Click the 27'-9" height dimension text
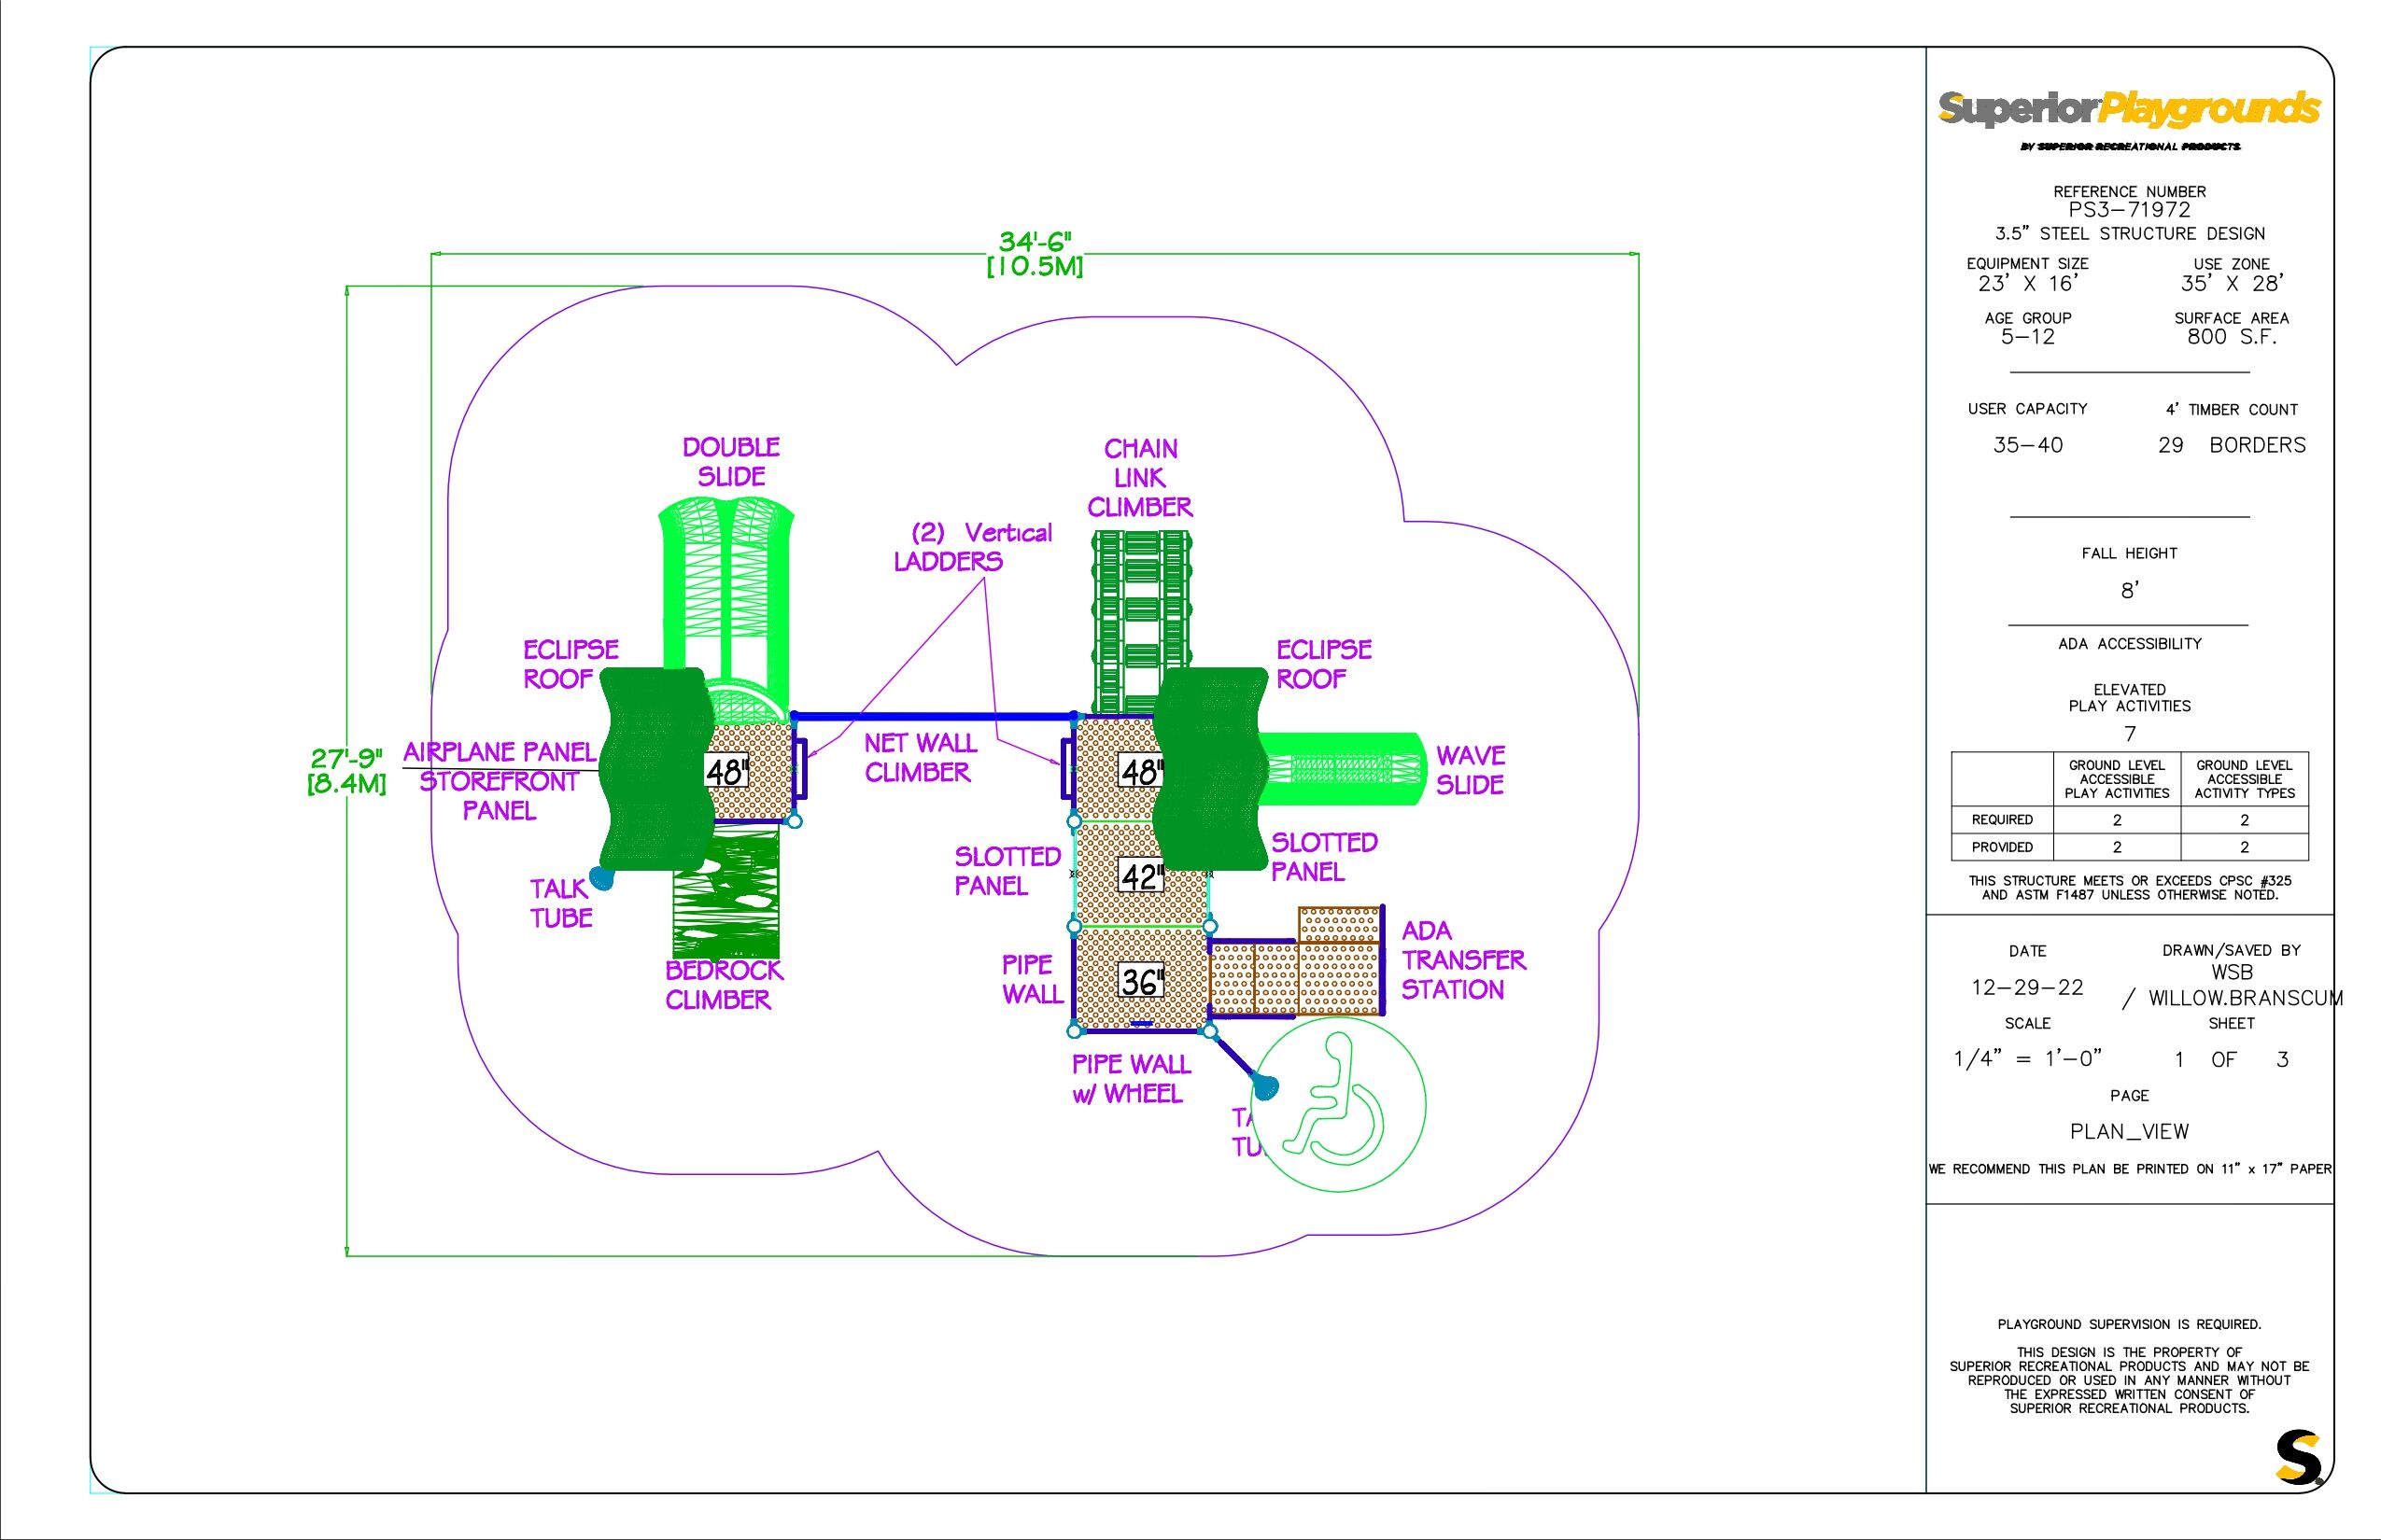The height and width of the screenshot is (1540, 2381). [346, 759]
